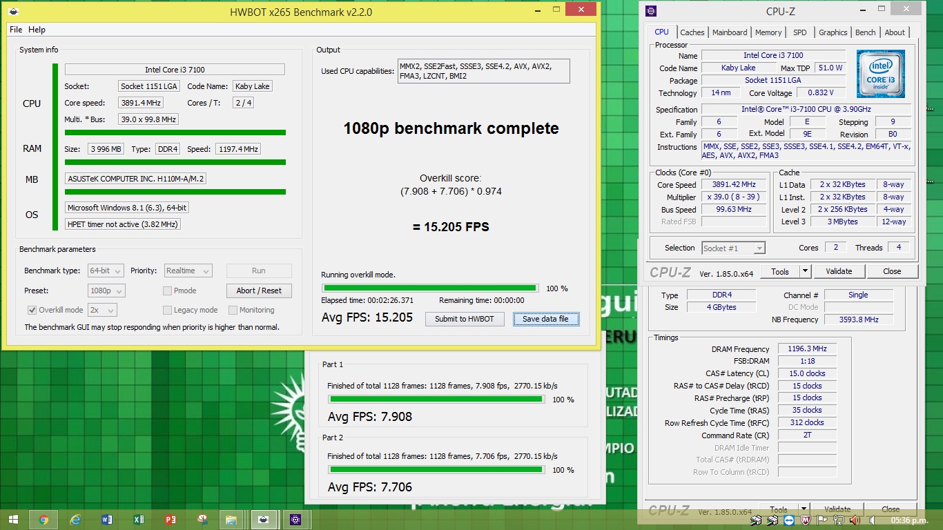Click the CPU-Z title bar icon

[x=650, y=10]
